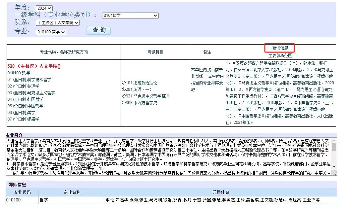The height and width of the screenshot is (209, 349).
Task: Click the 主要参考范围 header
Action: tap(280, 55)
